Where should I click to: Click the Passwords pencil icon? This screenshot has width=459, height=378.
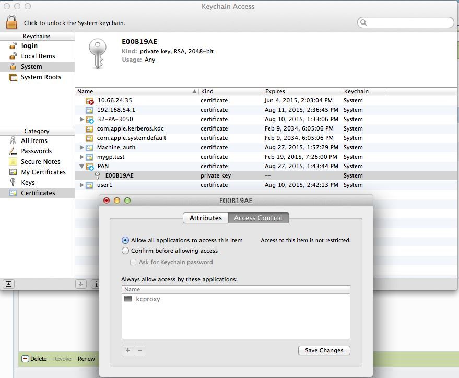[13, 151]
